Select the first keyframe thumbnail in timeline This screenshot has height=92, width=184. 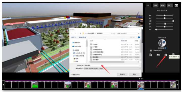point(35,85)
